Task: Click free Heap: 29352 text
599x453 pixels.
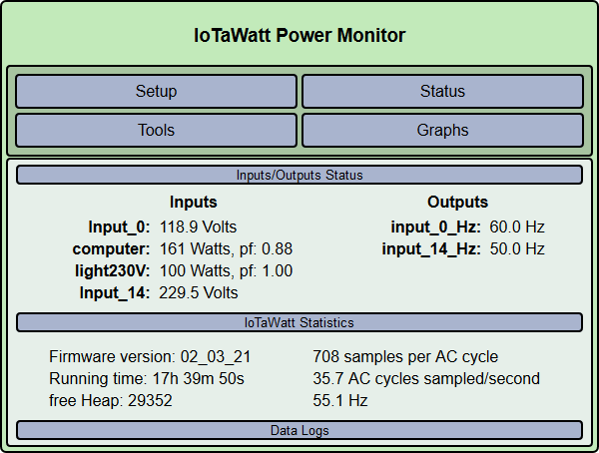Action: point(111,401)
